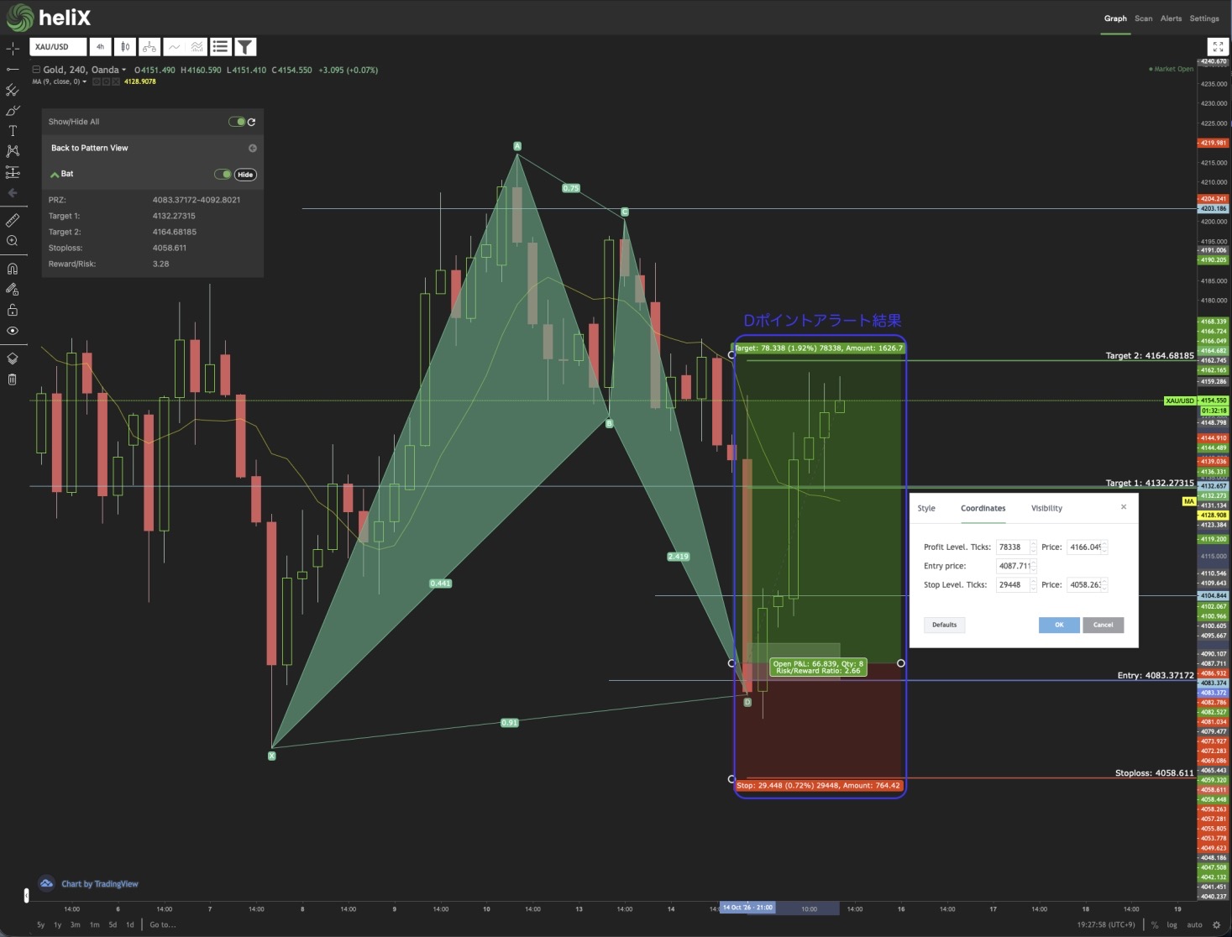1232x937 pixels.
Task: Open the candlestick chart style button
Action: point(124,47)
